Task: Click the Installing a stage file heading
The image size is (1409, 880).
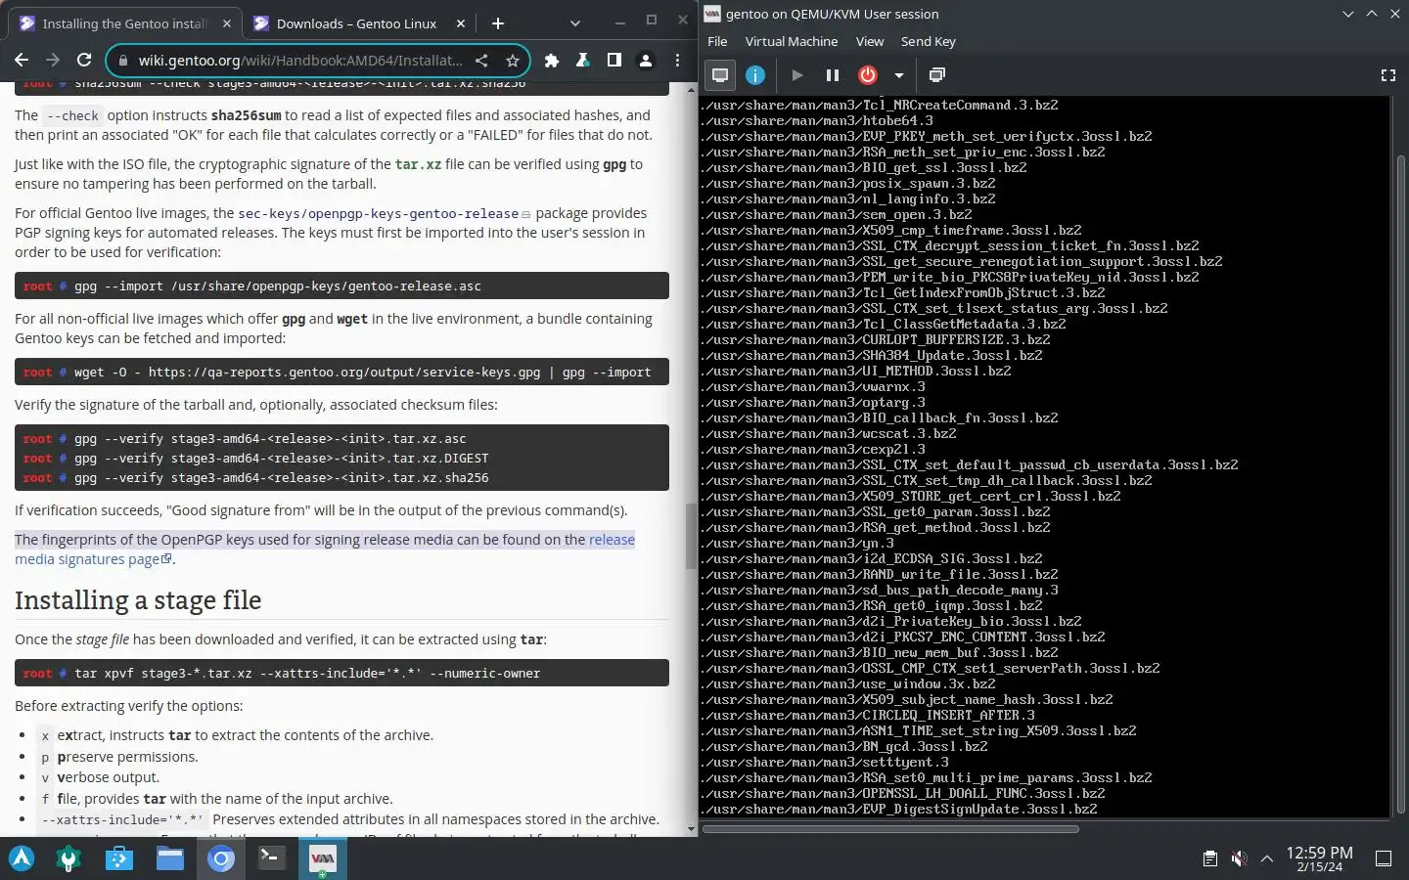Action: 138,599
